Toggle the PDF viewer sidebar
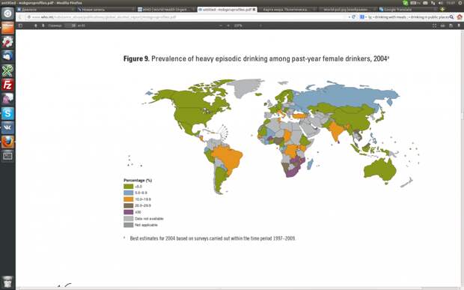 pos(20,25)
